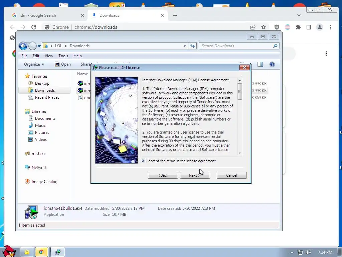This screenshot has height=257, width=342.
Task: Open Documents library
Action: 45,118
